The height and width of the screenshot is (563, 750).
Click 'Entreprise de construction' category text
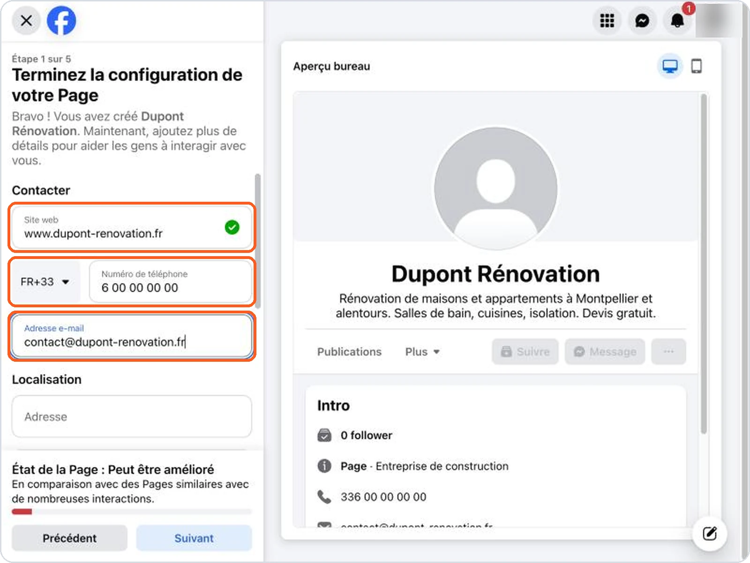click(x=442, y=466)
